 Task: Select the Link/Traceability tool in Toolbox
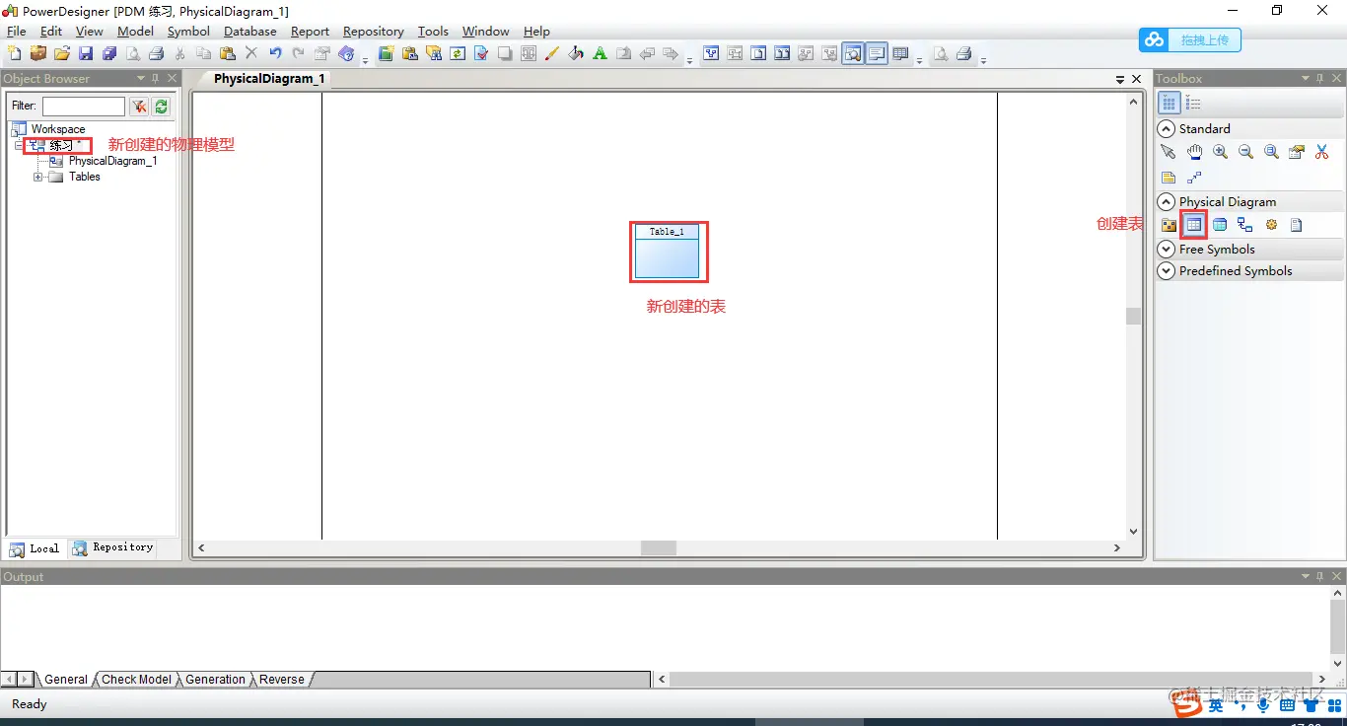1194,178
